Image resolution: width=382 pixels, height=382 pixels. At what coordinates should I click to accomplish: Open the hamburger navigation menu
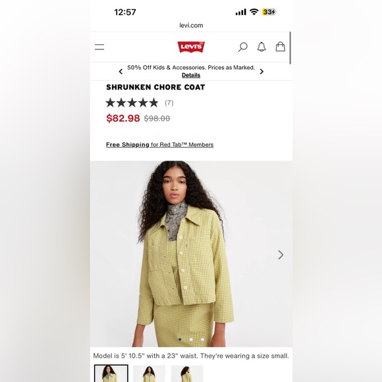coord(99,47)
